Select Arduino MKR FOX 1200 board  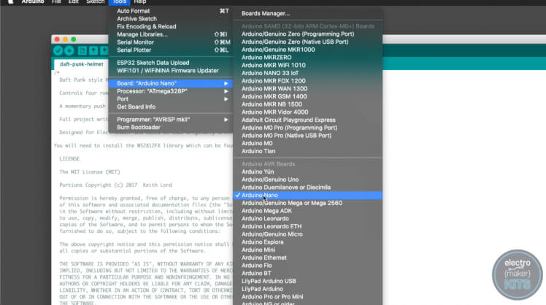[x=308, y=81]
